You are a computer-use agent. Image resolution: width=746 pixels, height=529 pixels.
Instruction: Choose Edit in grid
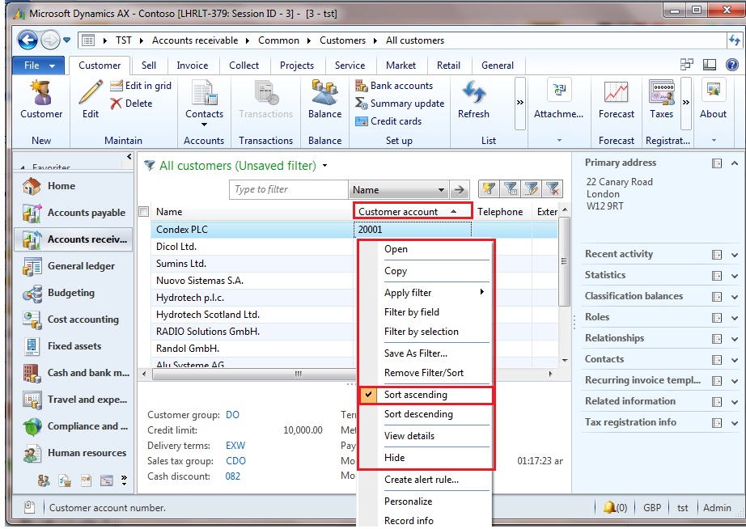[x=141, y=86]
